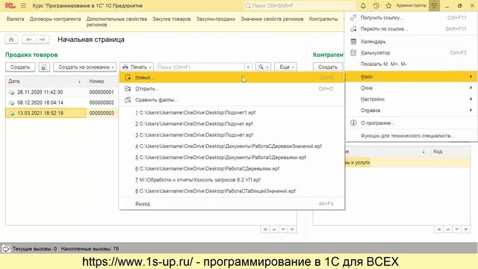Screen dimensions: 478x269
Task: Clear the sales list search field with X
Action: pyautogui.click(x=248, y=67)
